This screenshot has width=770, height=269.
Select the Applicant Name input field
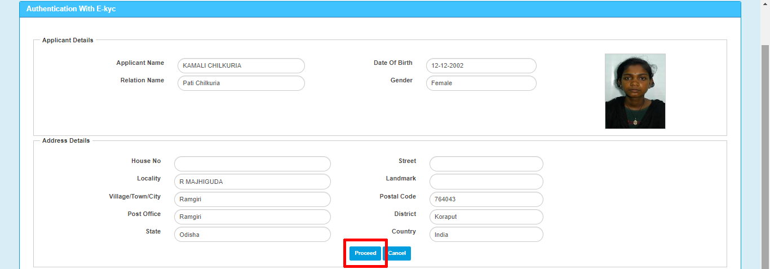(x=241, y=65)
